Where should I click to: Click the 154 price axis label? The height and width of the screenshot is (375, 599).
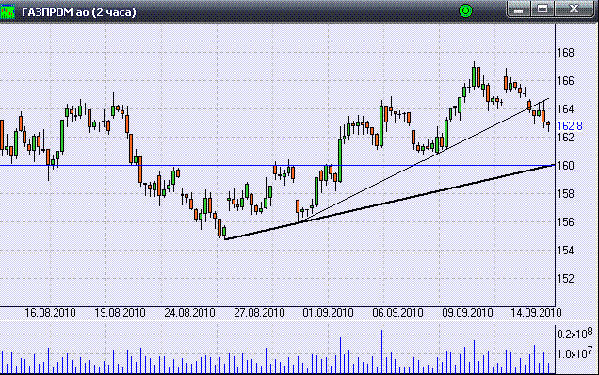(x=566, y=251)
